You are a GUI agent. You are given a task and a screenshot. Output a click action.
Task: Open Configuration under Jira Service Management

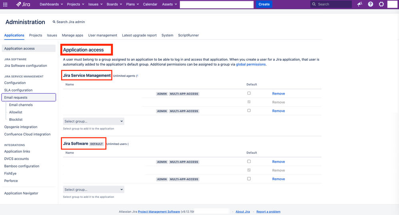tap(15, 83)
